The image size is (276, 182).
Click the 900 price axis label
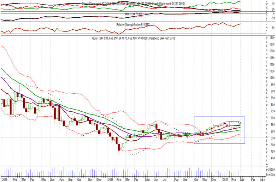tap(272, 91)
